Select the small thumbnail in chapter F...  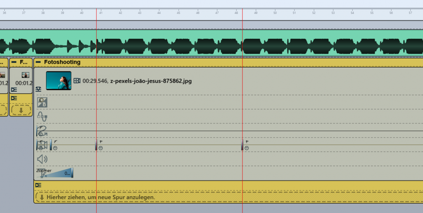[25, 75]
